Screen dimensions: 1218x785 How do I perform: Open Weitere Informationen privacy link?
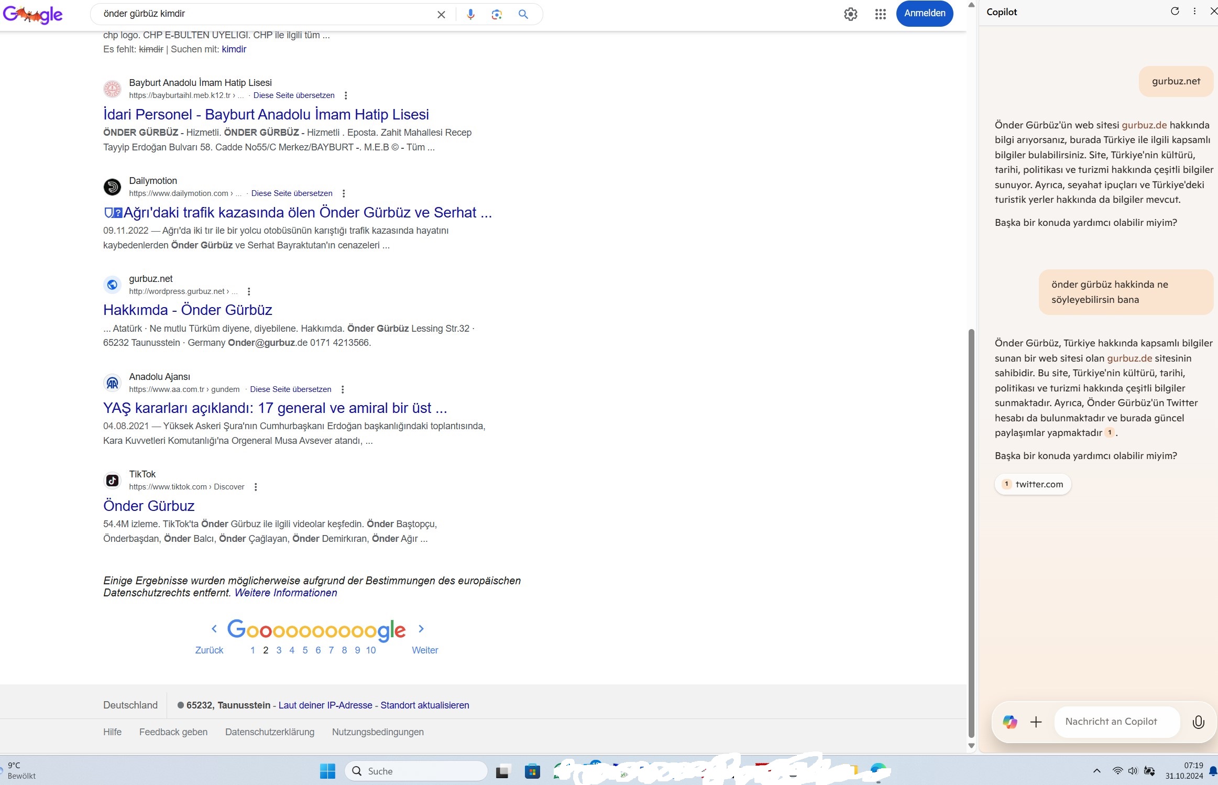click(286, 593)
